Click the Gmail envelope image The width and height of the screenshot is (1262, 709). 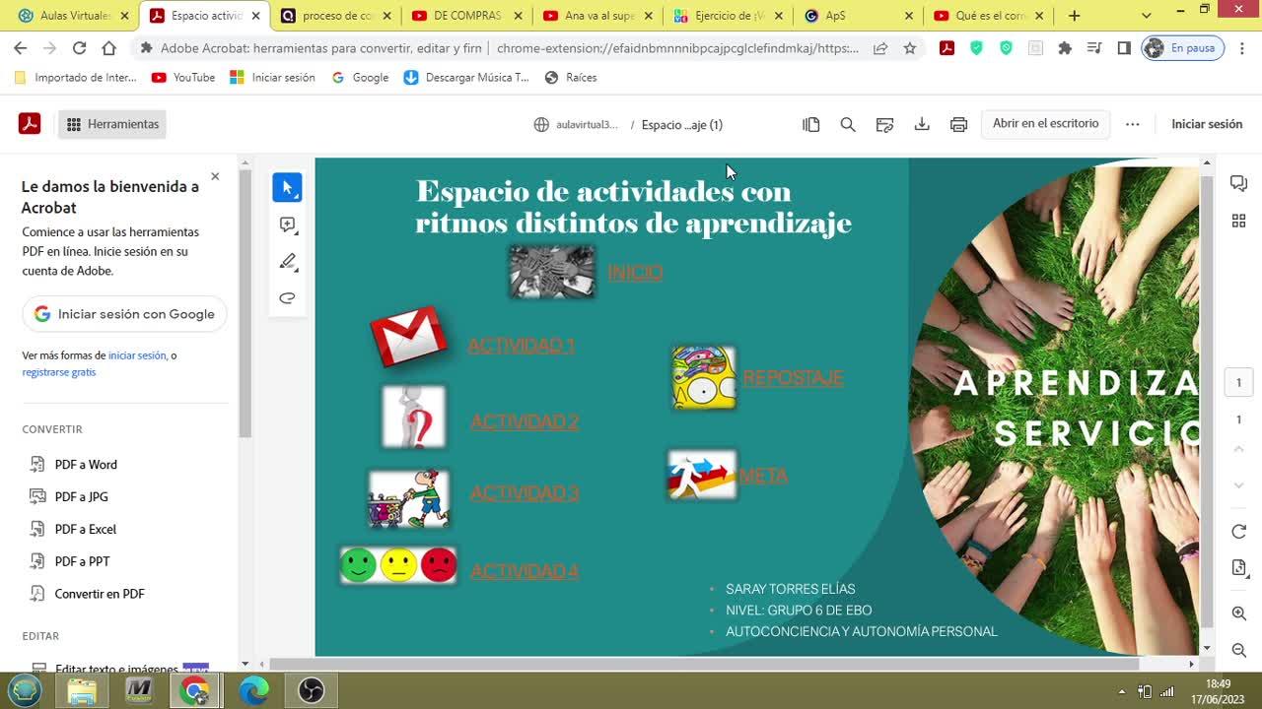(x=409, y=338)
